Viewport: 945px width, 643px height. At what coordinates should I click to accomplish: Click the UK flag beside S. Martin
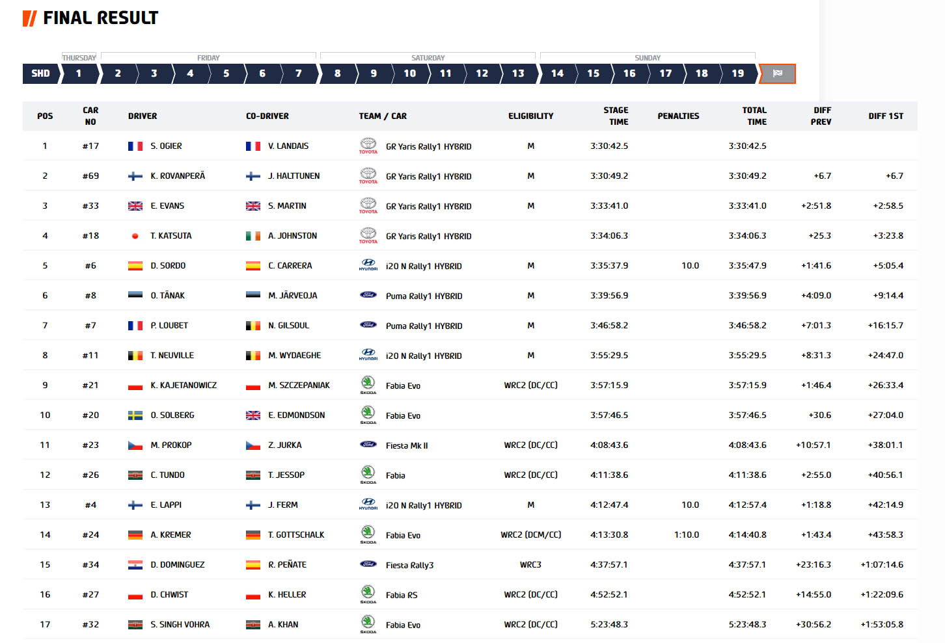click(x=253, y=206)
